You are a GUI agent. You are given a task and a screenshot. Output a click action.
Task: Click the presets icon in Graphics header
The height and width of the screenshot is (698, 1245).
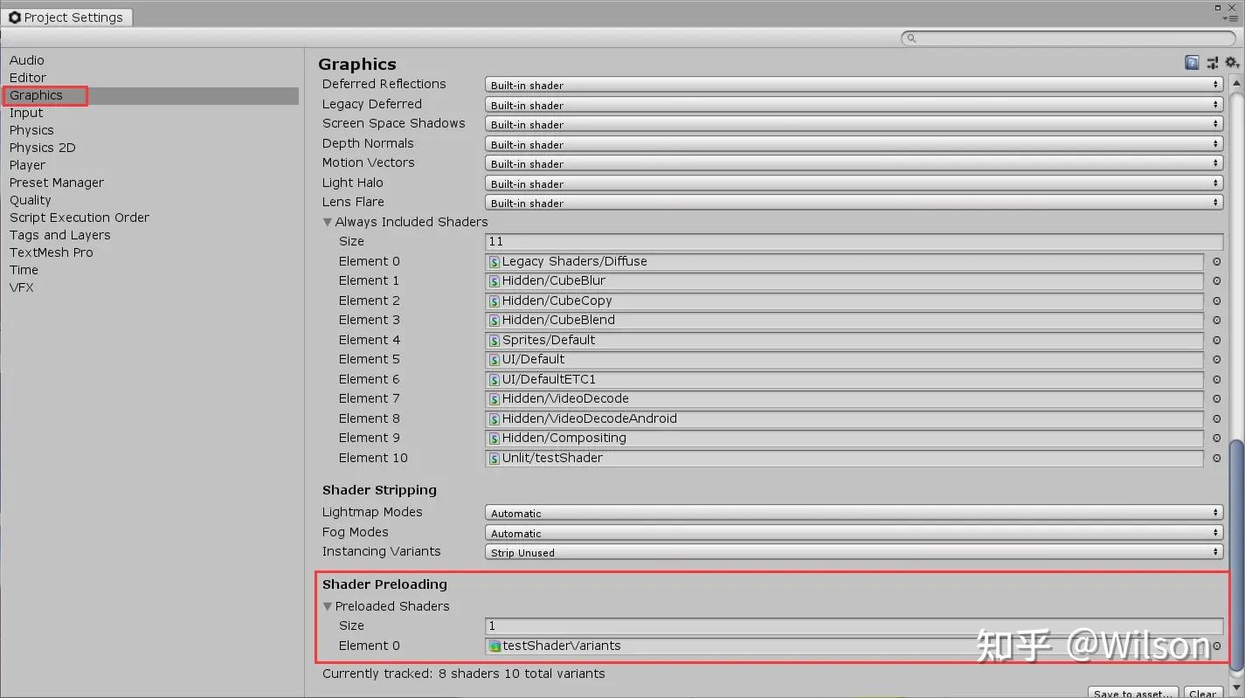coord(1212,62)
